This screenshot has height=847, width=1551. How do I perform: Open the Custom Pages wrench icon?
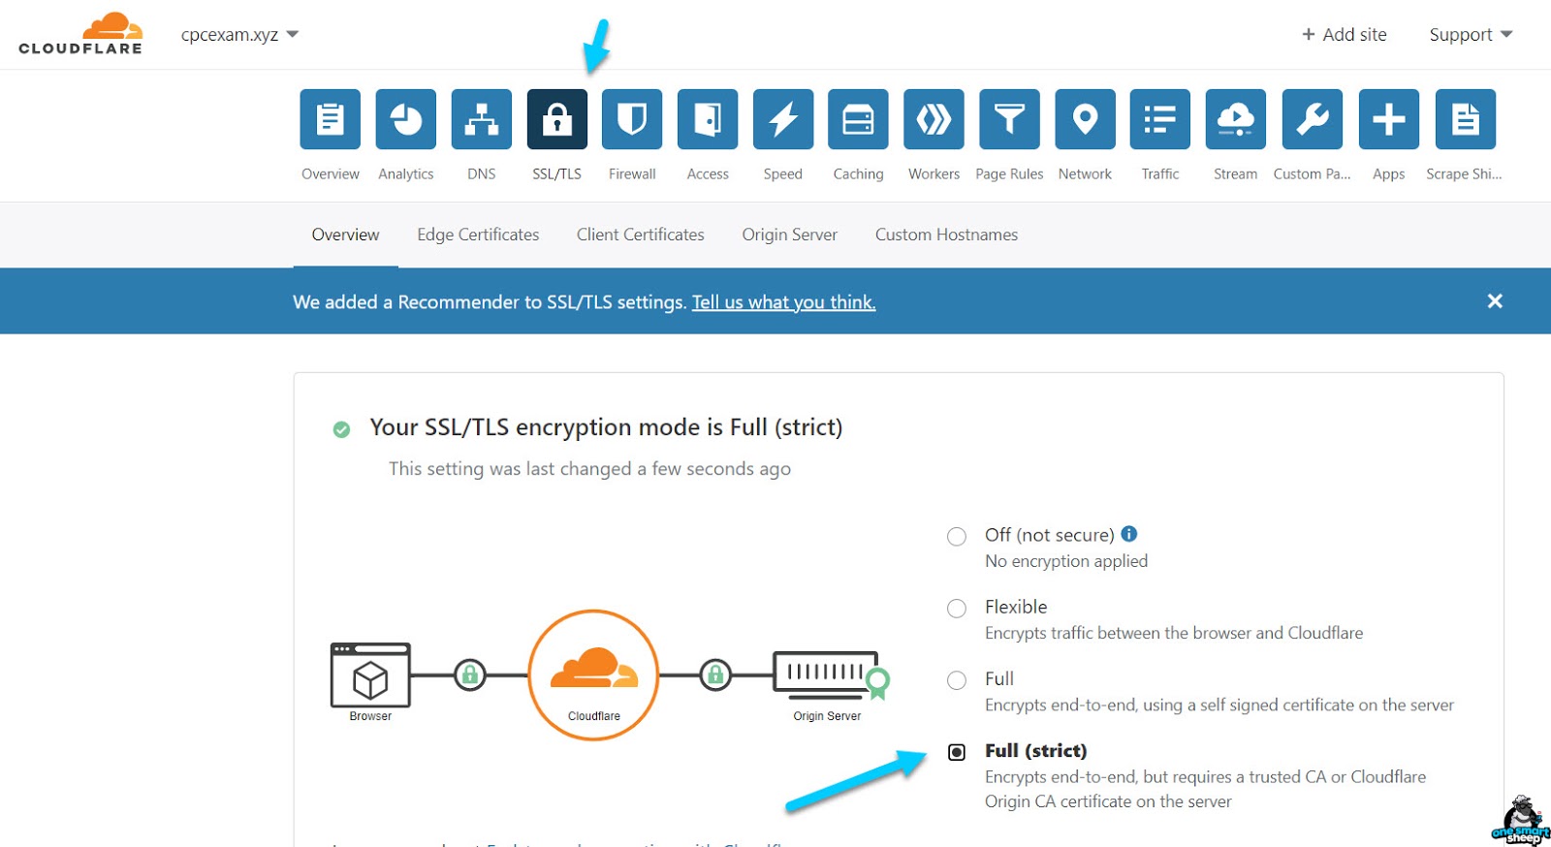[x=1312, y=119]
